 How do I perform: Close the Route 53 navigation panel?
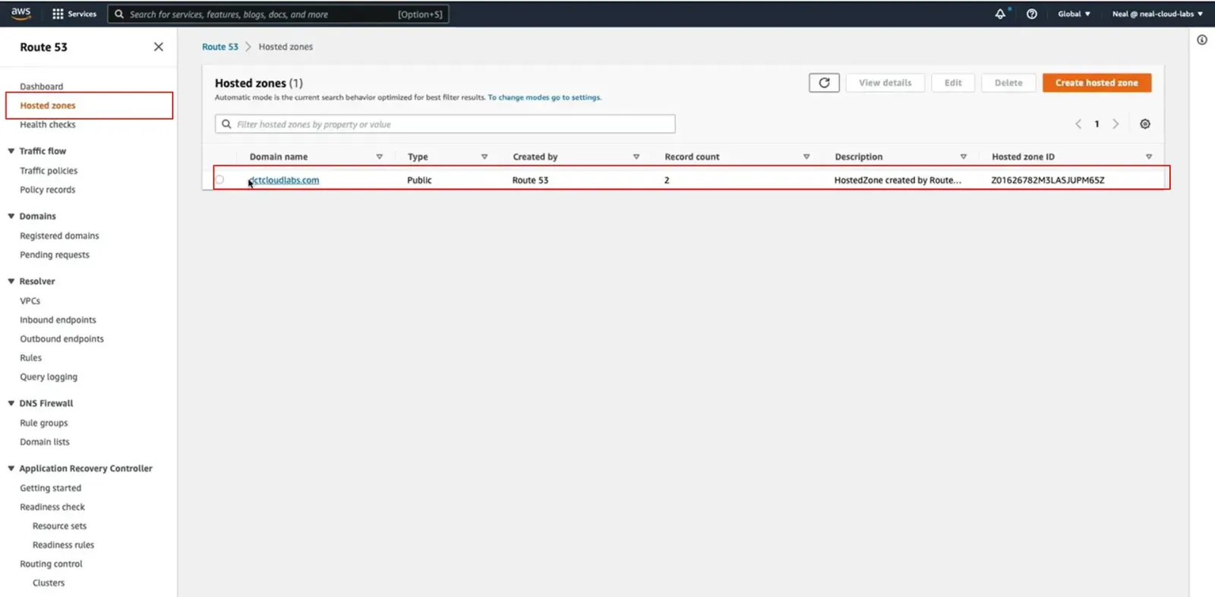point(158,47)
